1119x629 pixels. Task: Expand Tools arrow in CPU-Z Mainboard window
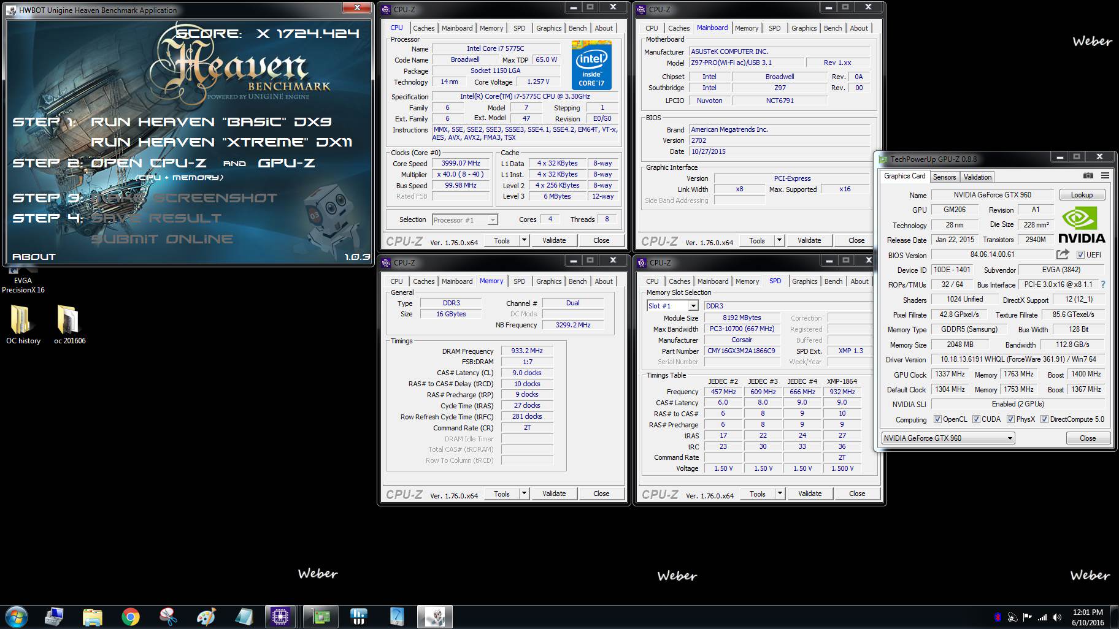click(779, 240)
